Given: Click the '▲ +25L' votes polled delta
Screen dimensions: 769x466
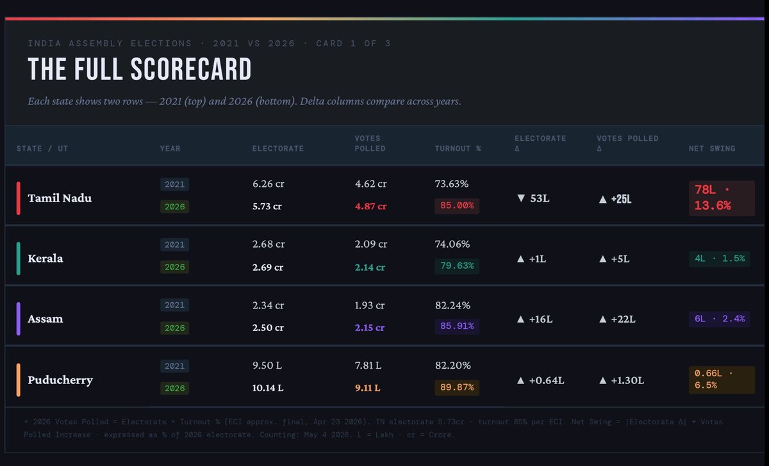Looking at the screenshot, I should coord(615,198).
